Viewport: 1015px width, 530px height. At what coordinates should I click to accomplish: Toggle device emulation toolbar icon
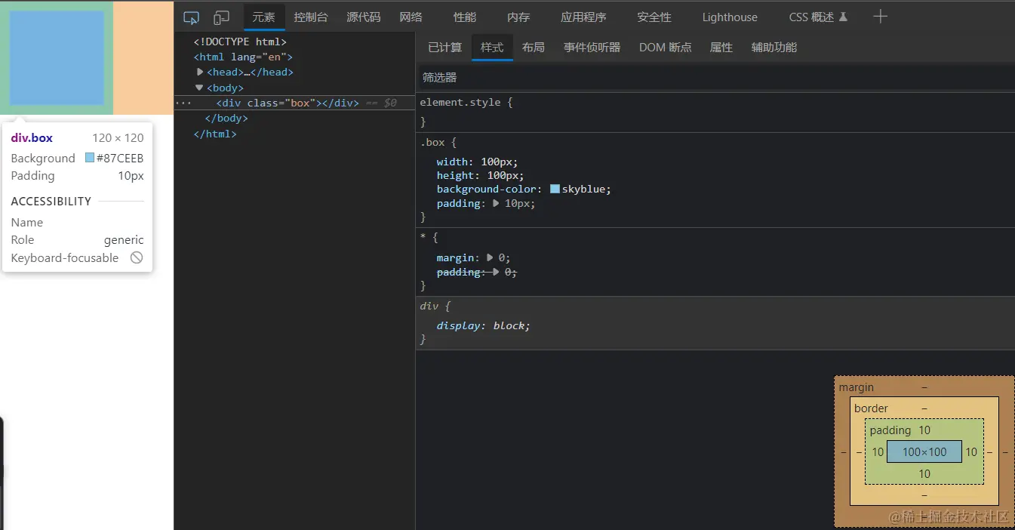click(x=221, y=17)
